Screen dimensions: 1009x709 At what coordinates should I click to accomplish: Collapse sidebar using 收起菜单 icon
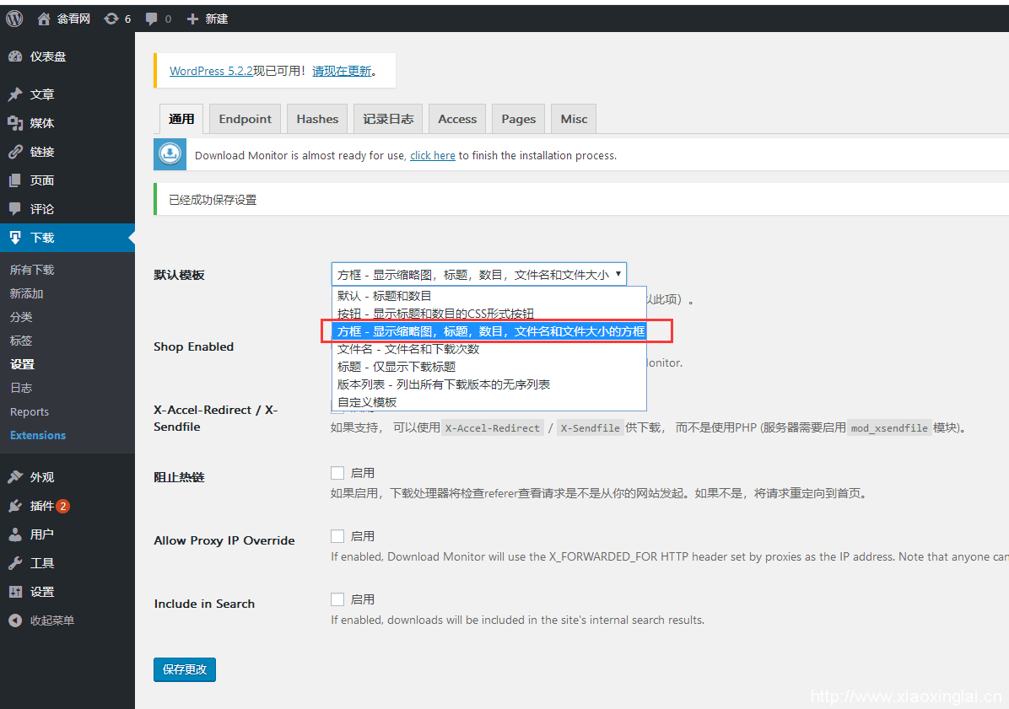[x=15, y=620]
